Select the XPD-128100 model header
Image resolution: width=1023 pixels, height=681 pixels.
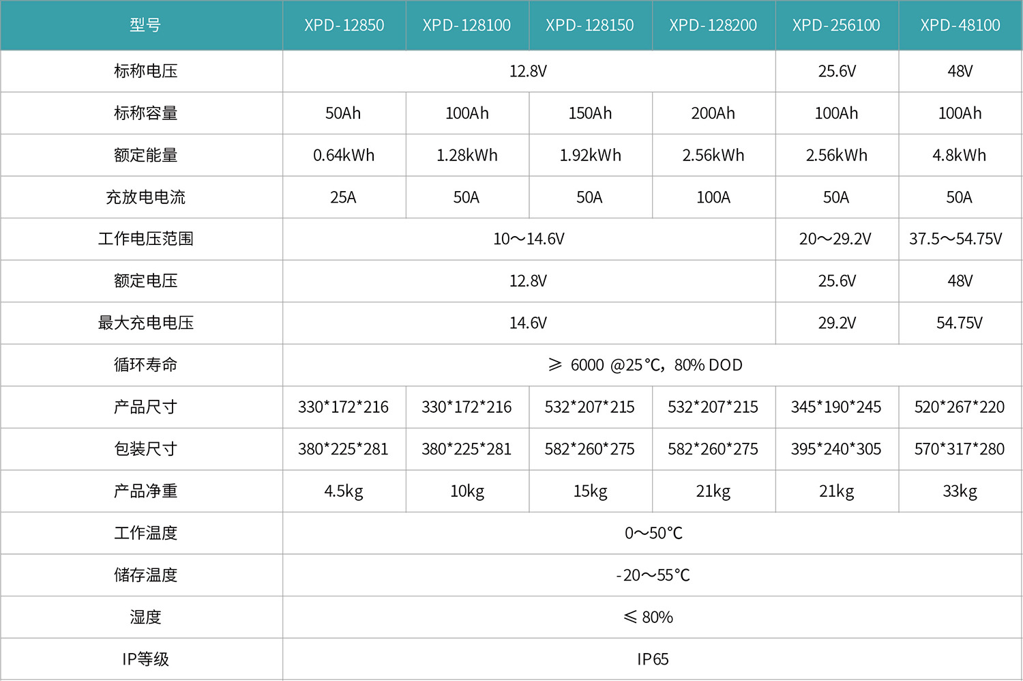pos(466,25)
